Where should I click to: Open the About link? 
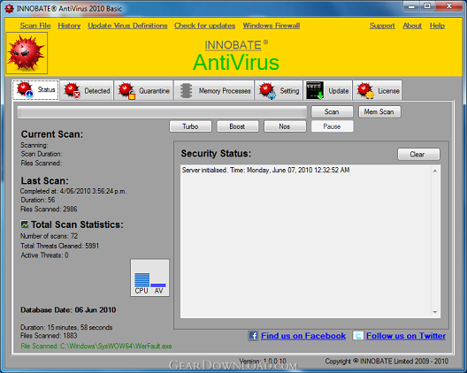pos(412,26)
